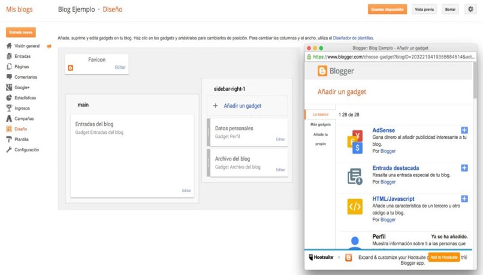This screenshot has height=275, width=483.
Task: Click the Ingresos trophy icon
Action: point(9,108)
